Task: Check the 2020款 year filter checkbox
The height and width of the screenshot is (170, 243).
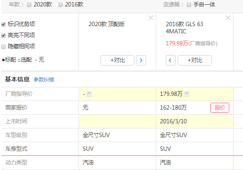Action: pos(29,5)
